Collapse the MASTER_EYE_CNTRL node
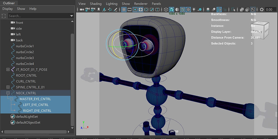This screenshot has width=278, height=139. [12, 99]
